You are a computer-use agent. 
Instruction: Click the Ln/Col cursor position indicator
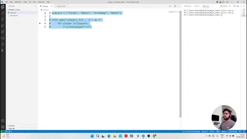click(x=191, y=131)
